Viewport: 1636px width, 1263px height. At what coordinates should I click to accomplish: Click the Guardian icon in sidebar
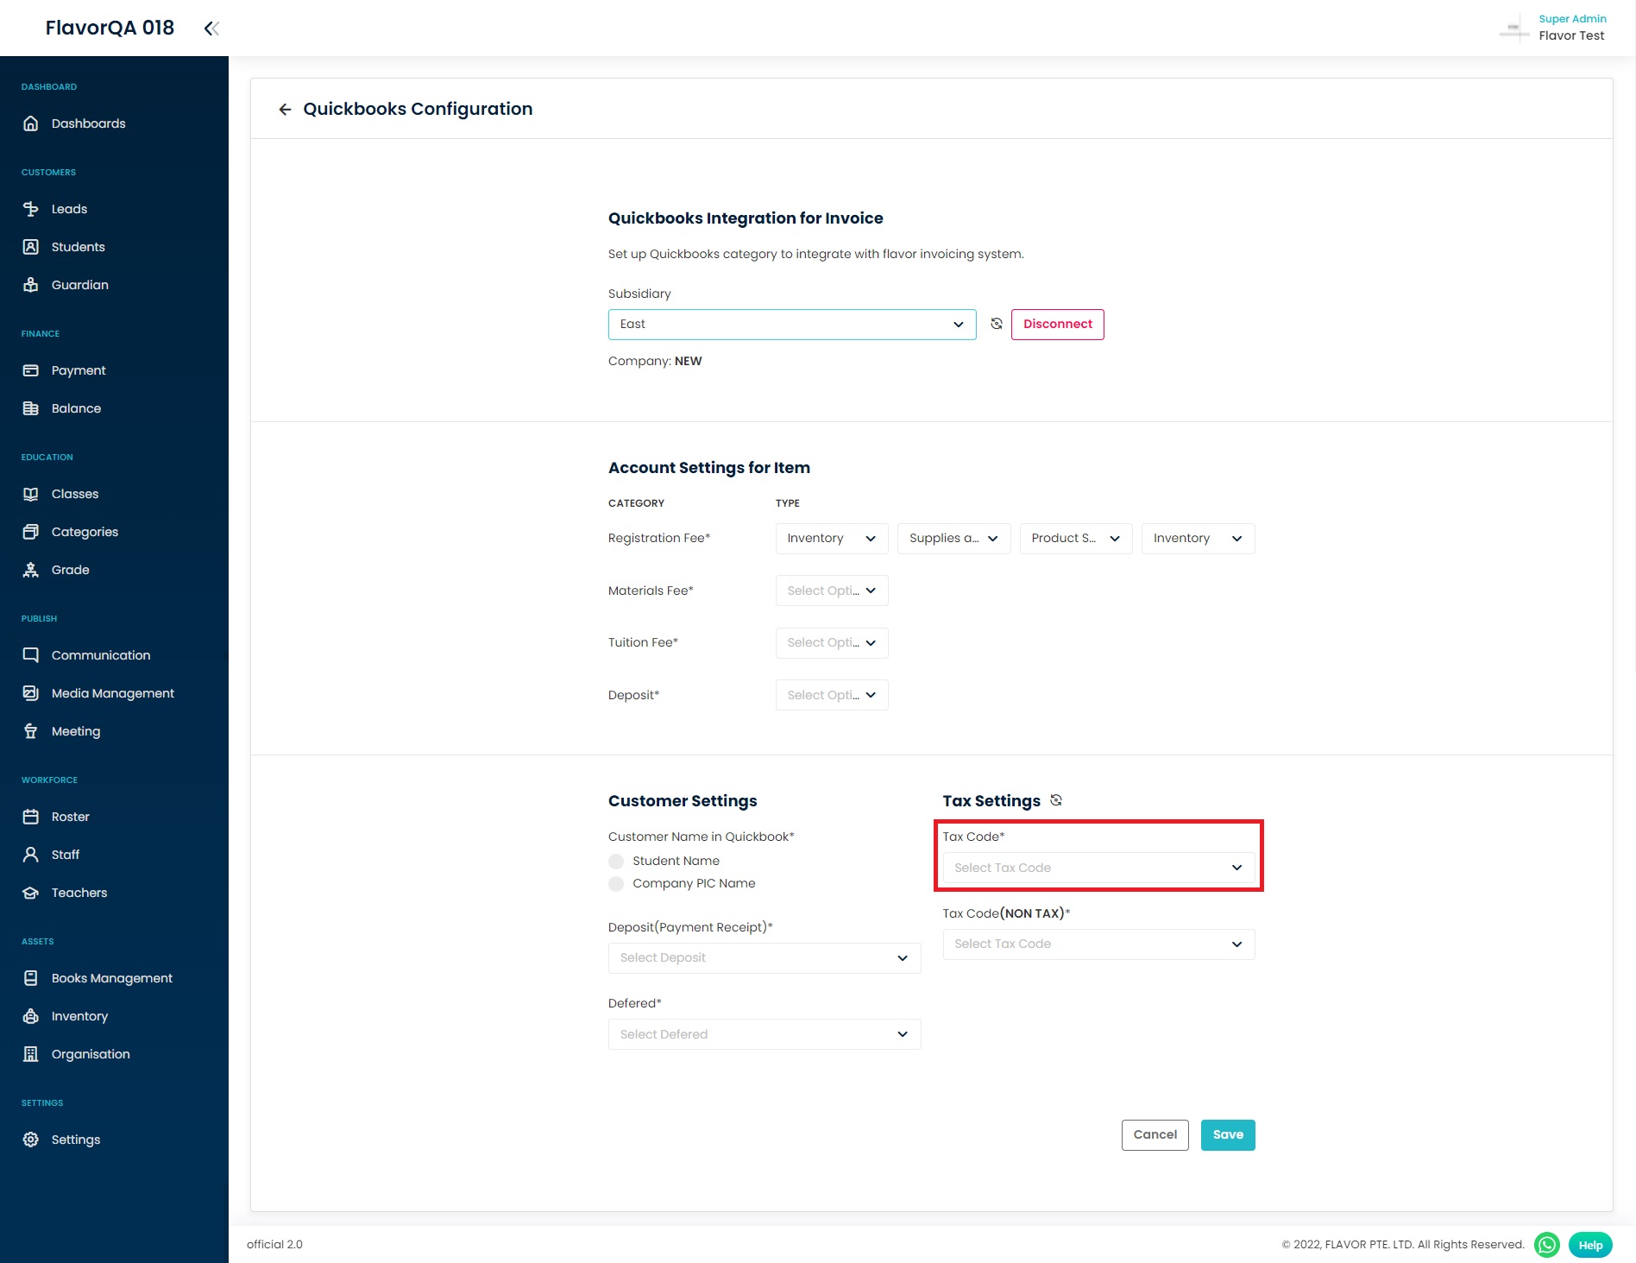coord(31,285)
